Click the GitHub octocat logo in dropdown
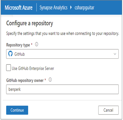Image resolution: width=123 pixels, height=120 pixels. point(10,54)
